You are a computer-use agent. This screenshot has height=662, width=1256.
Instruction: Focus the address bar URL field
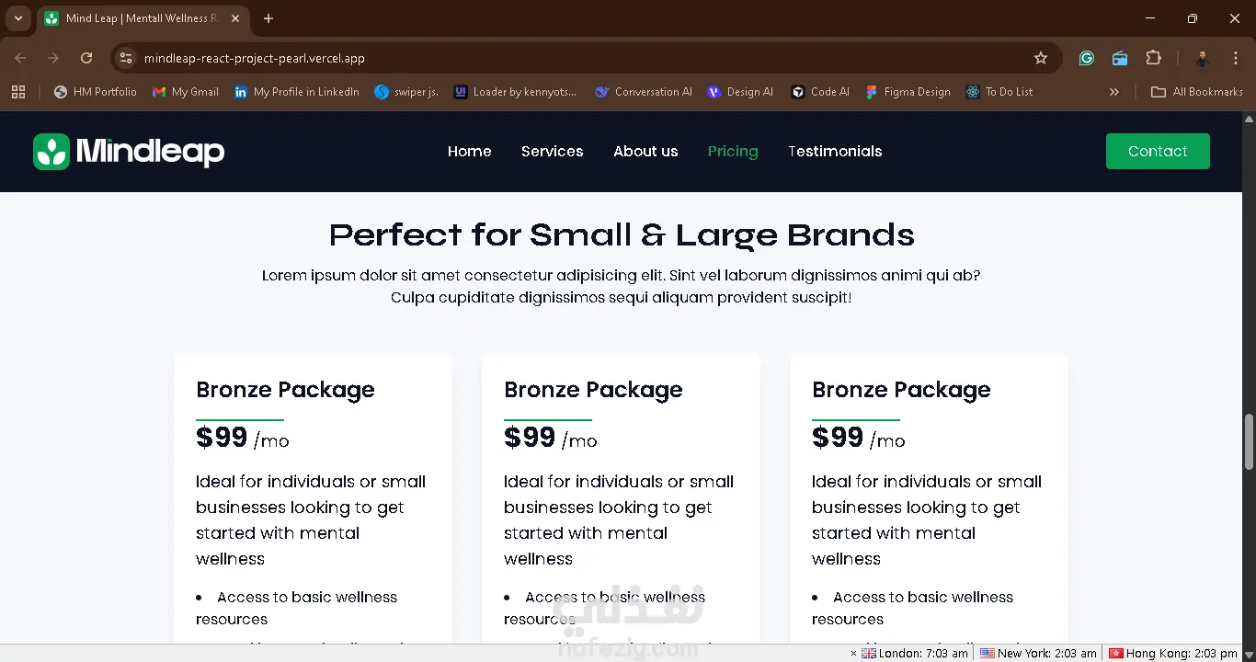tap(552, 58)
